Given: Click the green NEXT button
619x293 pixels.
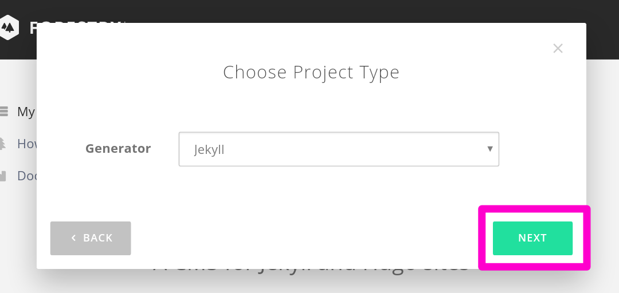Looking at the screenshot, I should pos(532,238).
